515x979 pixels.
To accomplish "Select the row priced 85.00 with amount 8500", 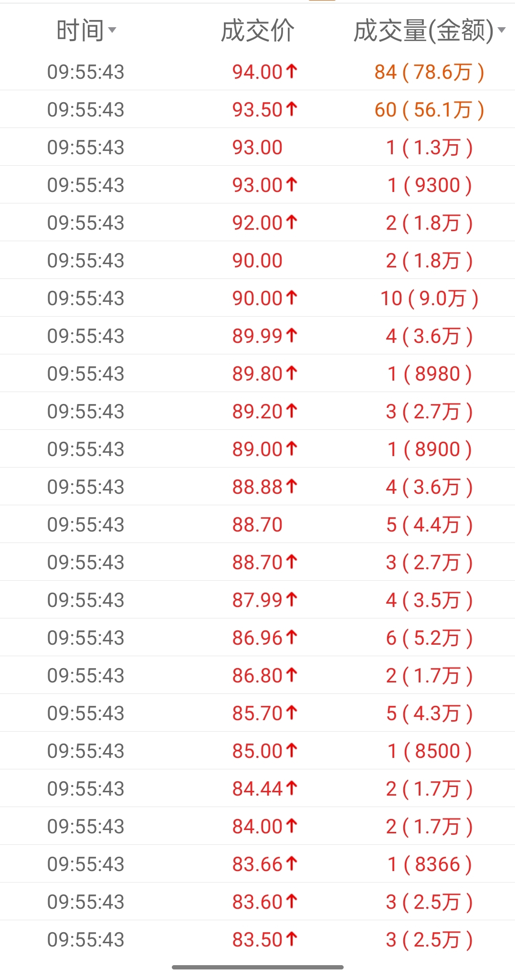I will point(257,751).
